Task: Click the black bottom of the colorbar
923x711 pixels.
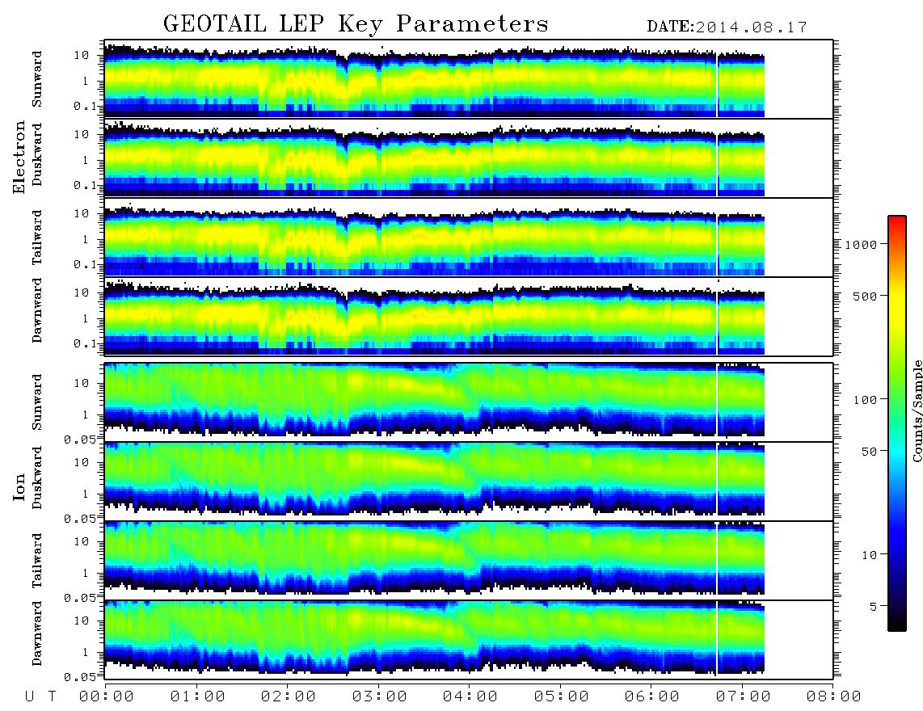Action: (x=897, y=624)
